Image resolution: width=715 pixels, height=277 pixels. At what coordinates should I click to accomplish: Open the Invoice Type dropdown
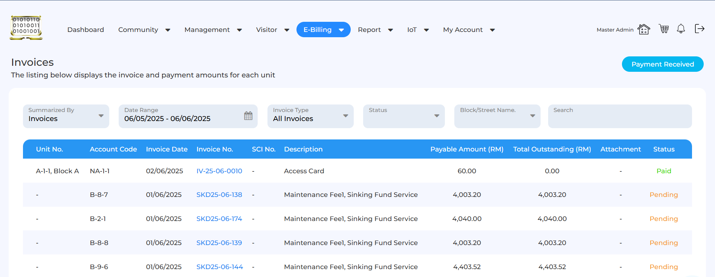[x=310, y=116]
